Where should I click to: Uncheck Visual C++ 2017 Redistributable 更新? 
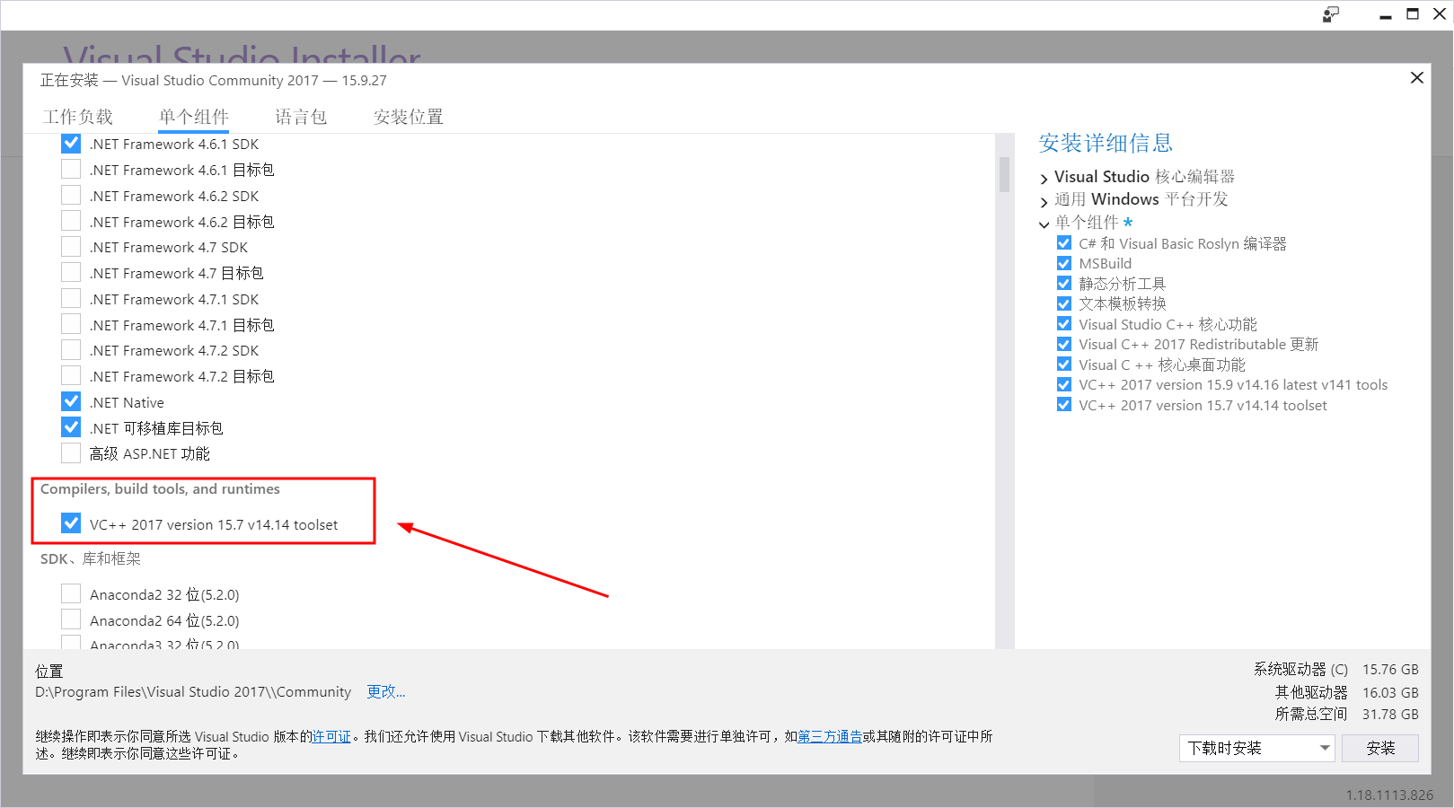(1064, 344)
